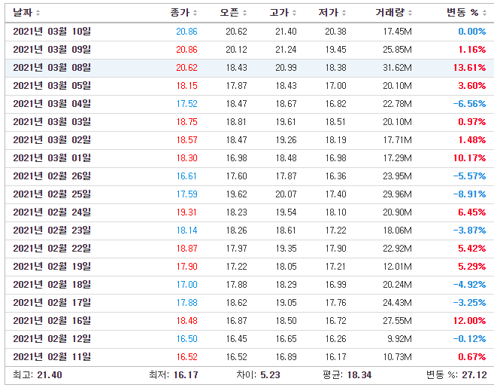Click the 거래량 column header label

[390, 13]
